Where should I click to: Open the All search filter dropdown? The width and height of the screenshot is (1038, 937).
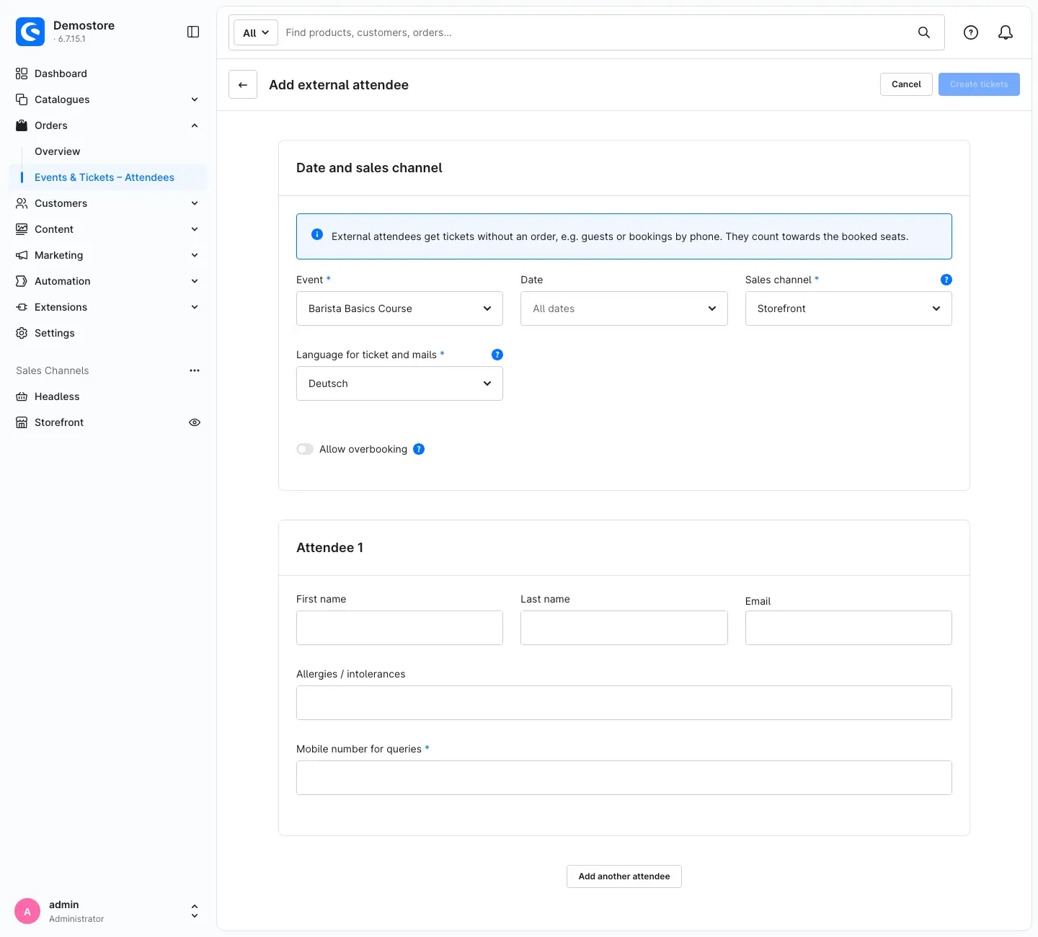coord(256,32)
